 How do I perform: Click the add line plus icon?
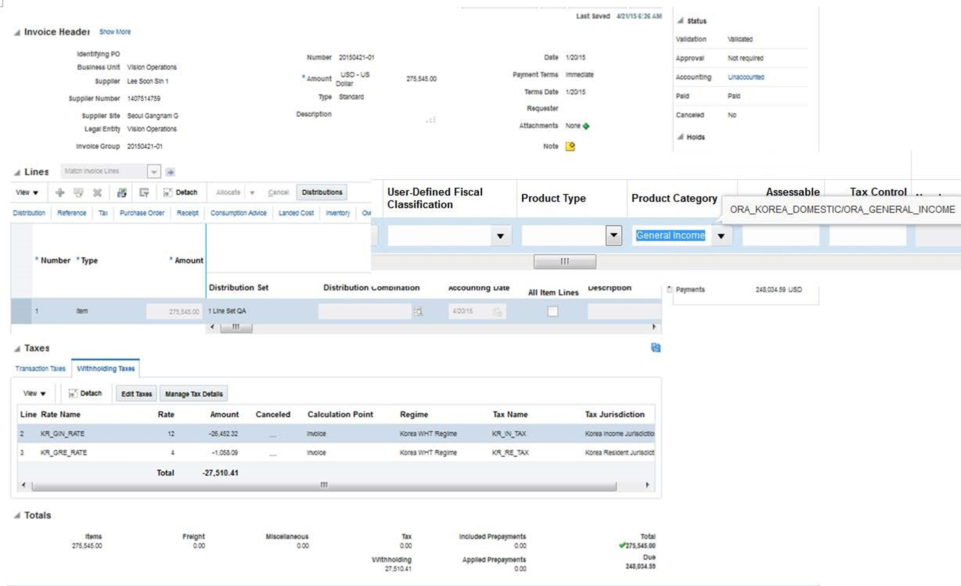coord(61,192)
